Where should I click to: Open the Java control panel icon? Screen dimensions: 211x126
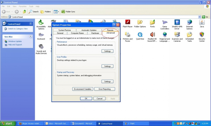point(202,23)
